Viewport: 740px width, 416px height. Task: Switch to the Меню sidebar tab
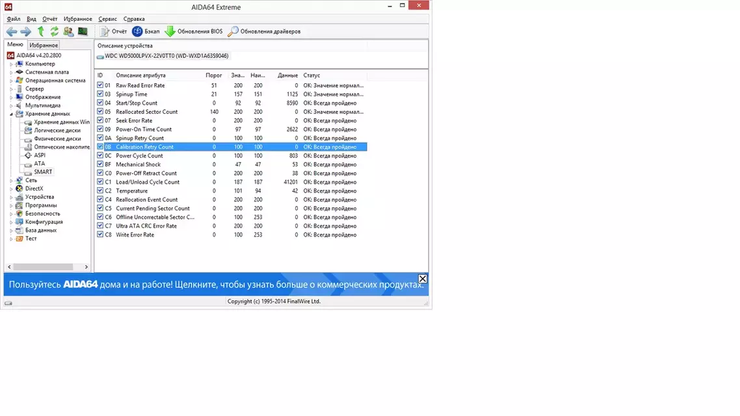[x=15, y=44]
